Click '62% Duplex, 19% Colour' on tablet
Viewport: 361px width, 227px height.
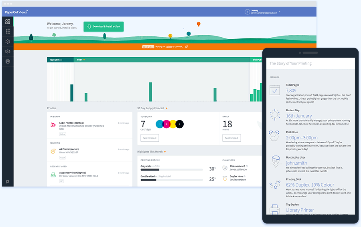[x=310, y=185]
